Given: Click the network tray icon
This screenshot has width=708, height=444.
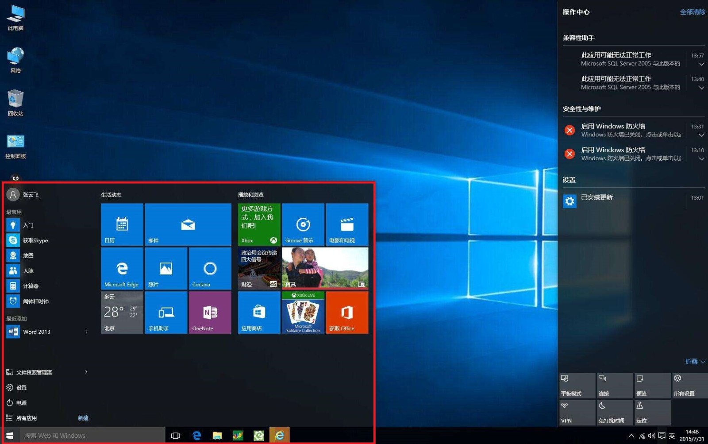Looking at the screenshot, I should coord(642,436).
